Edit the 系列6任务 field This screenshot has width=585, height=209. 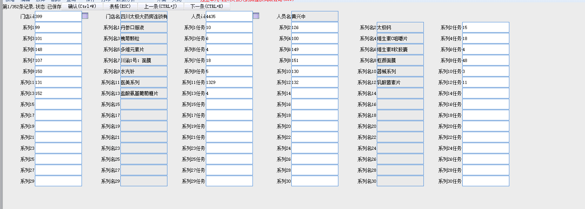tap(486, 49)
